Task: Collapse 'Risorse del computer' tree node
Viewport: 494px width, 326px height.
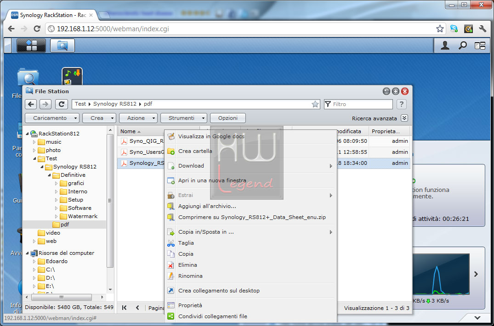Action: pyautogui.click(x=27, y=253)
